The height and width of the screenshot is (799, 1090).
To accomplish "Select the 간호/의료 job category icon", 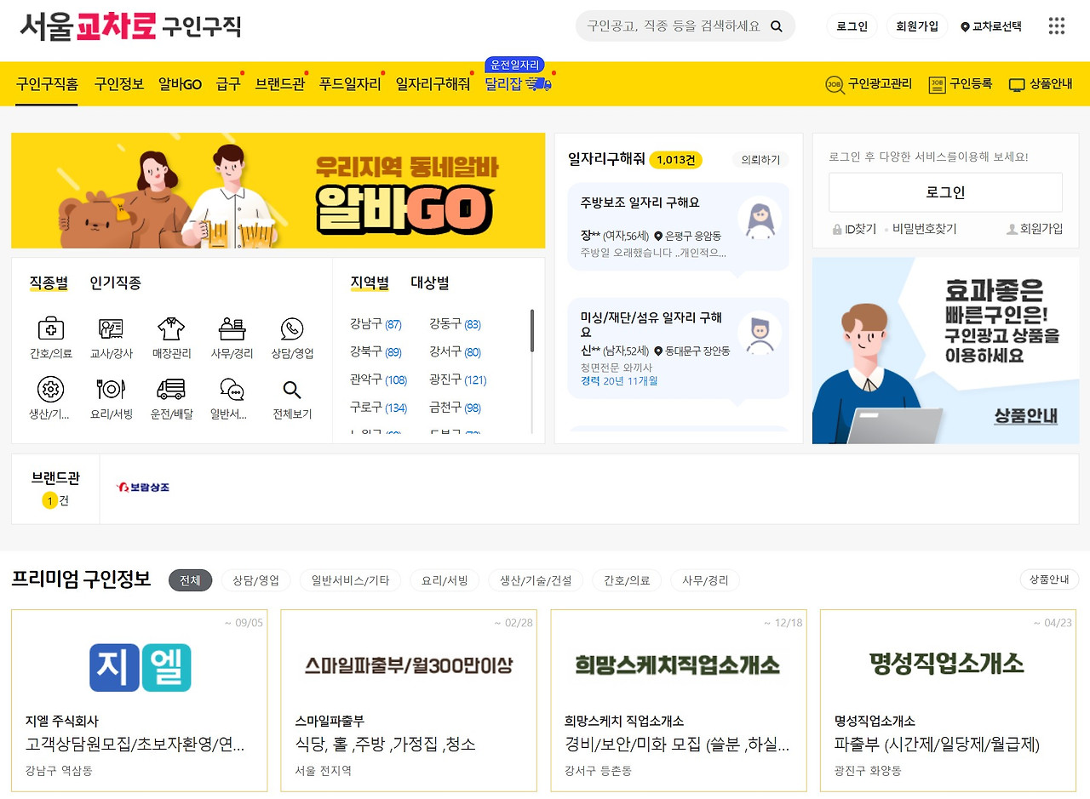I will click(x=51, y=328).
